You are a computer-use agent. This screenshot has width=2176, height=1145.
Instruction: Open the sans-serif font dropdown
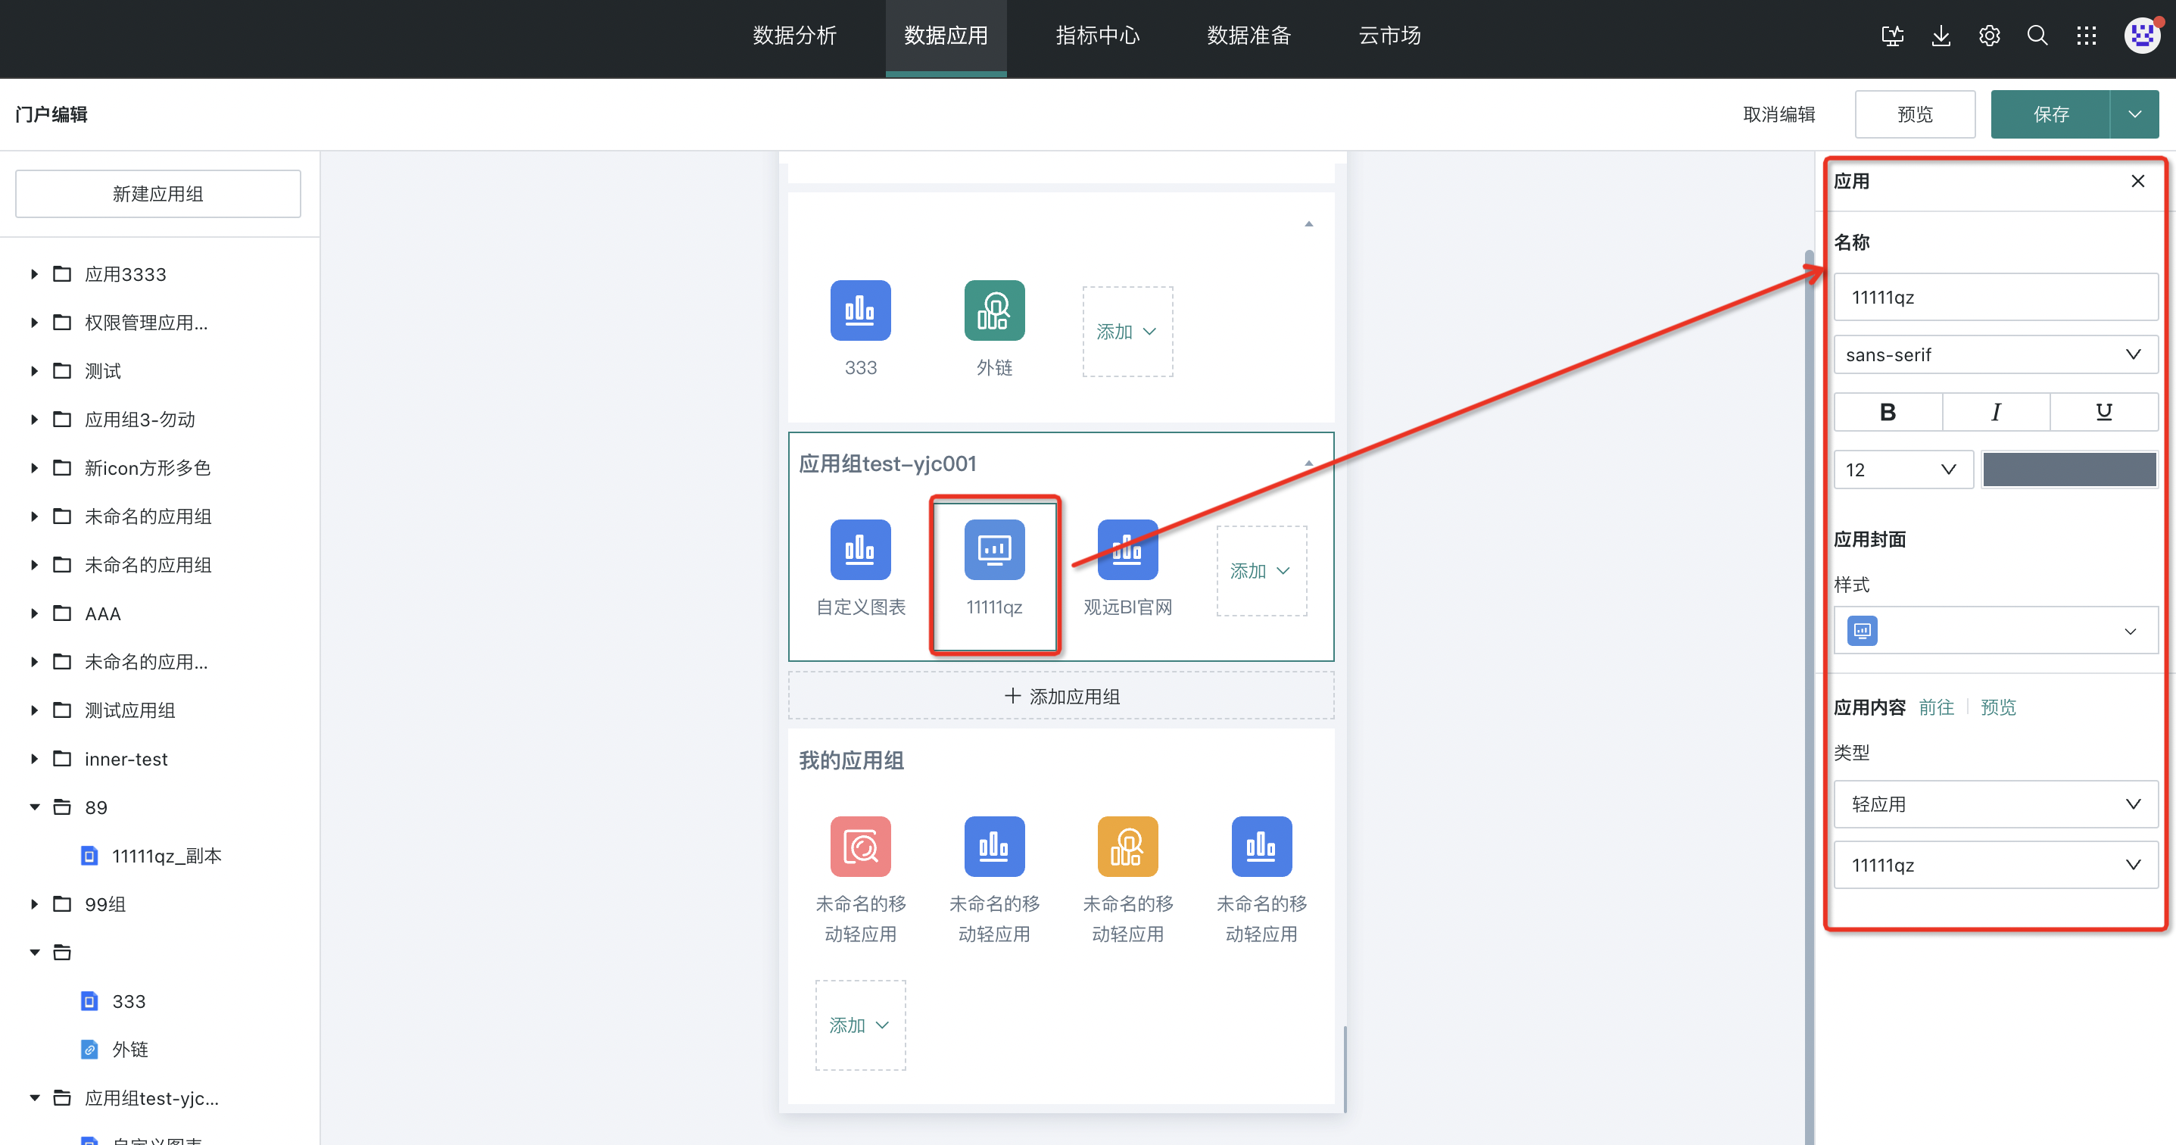[x=1995, y=355]
